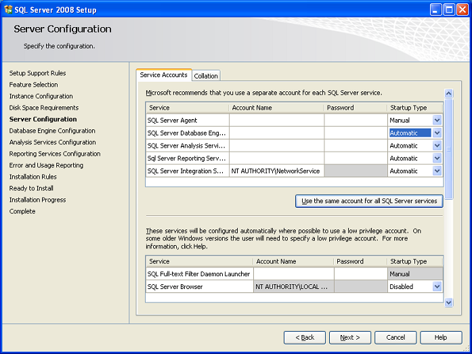Click Account Name field for SQL Server Database Engine
This screenshot has height=354, width=472.
277,133
